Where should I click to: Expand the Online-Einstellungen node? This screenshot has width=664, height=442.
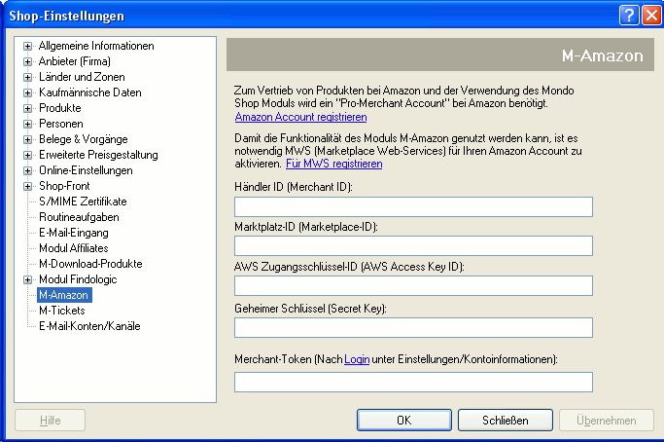27,171
